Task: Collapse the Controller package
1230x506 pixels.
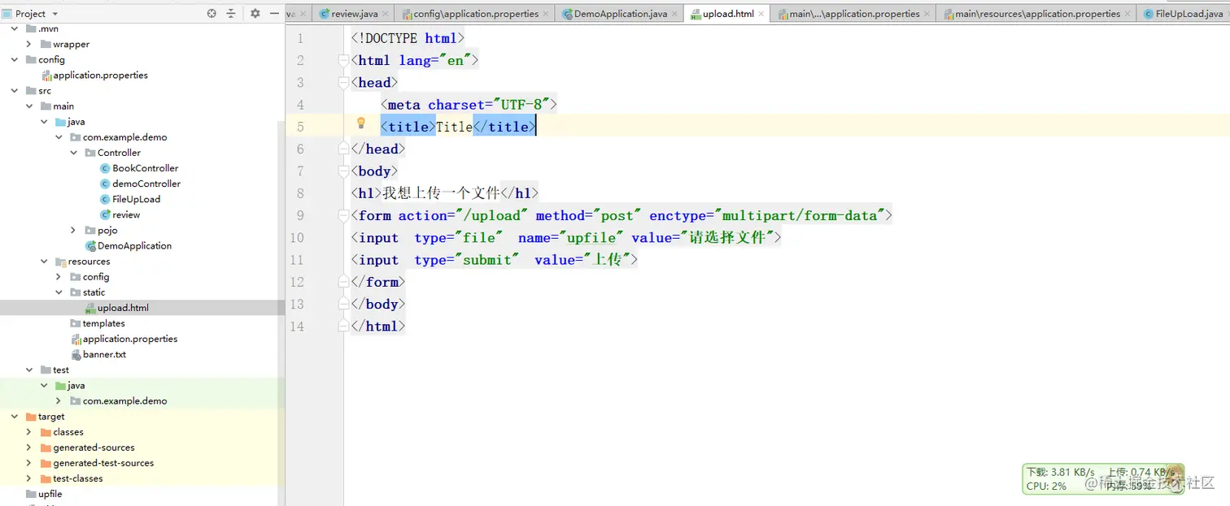Action: tap(74, 153)
